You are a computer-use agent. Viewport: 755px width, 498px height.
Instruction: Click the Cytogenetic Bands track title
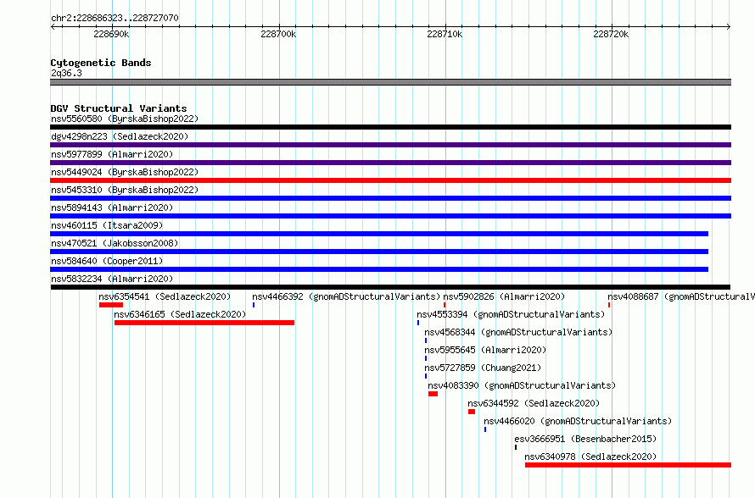[x=101, y=63]
